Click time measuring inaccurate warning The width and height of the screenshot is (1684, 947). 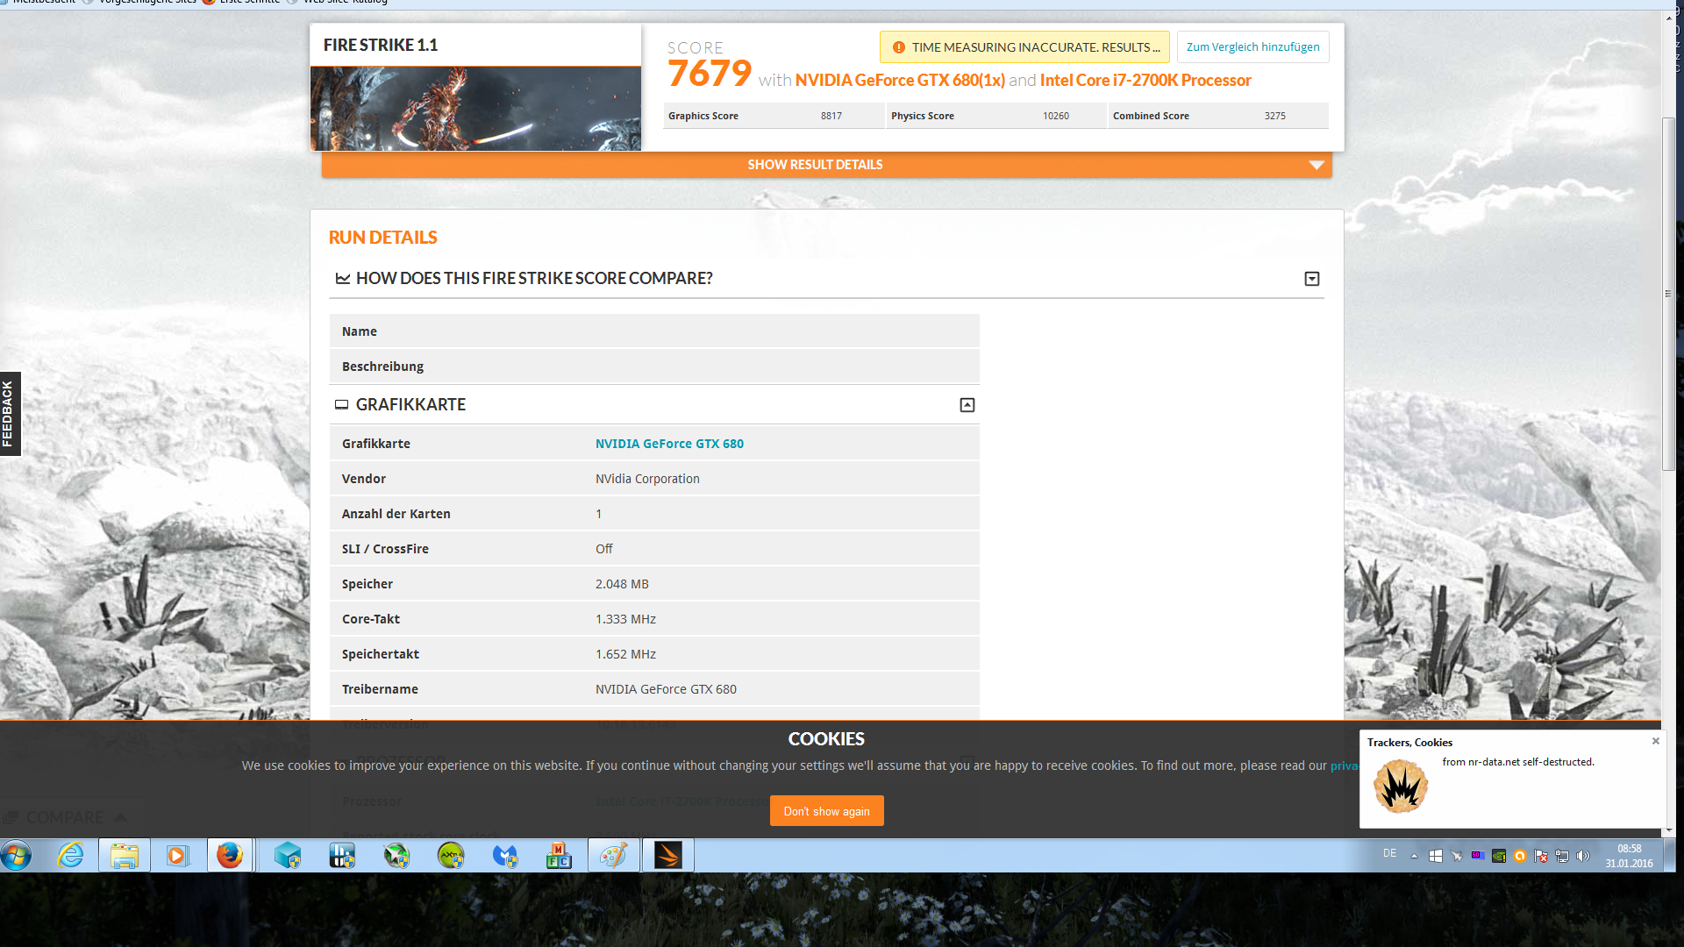[1024, 47]
